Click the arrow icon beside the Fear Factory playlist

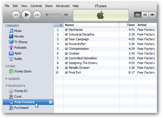pyautogui.click(x=51, y=102)
